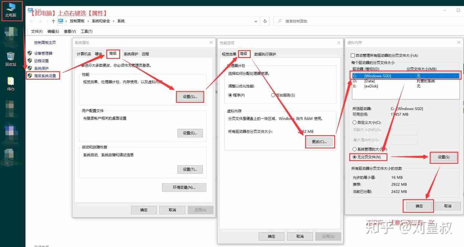Open the 工具(T) menu

coord(87,31)
